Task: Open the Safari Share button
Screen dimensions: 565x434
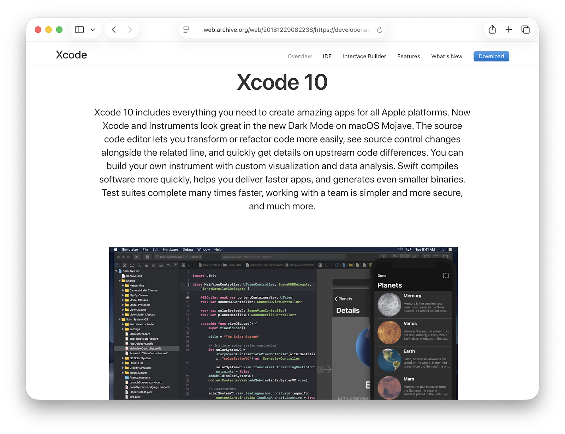Action: [x=492, y=29]
